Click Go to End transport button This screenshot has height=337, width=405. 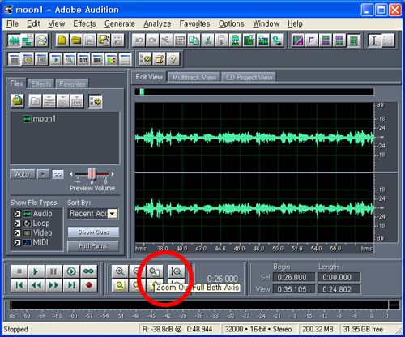71,285
